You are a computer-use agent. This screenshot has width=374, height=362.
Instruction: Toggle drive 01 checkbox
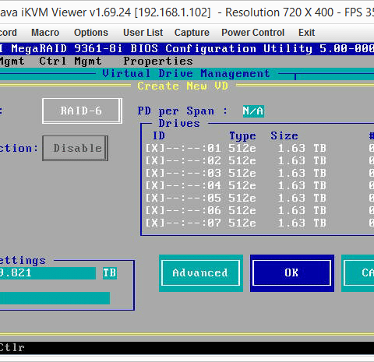click(155, 148)
